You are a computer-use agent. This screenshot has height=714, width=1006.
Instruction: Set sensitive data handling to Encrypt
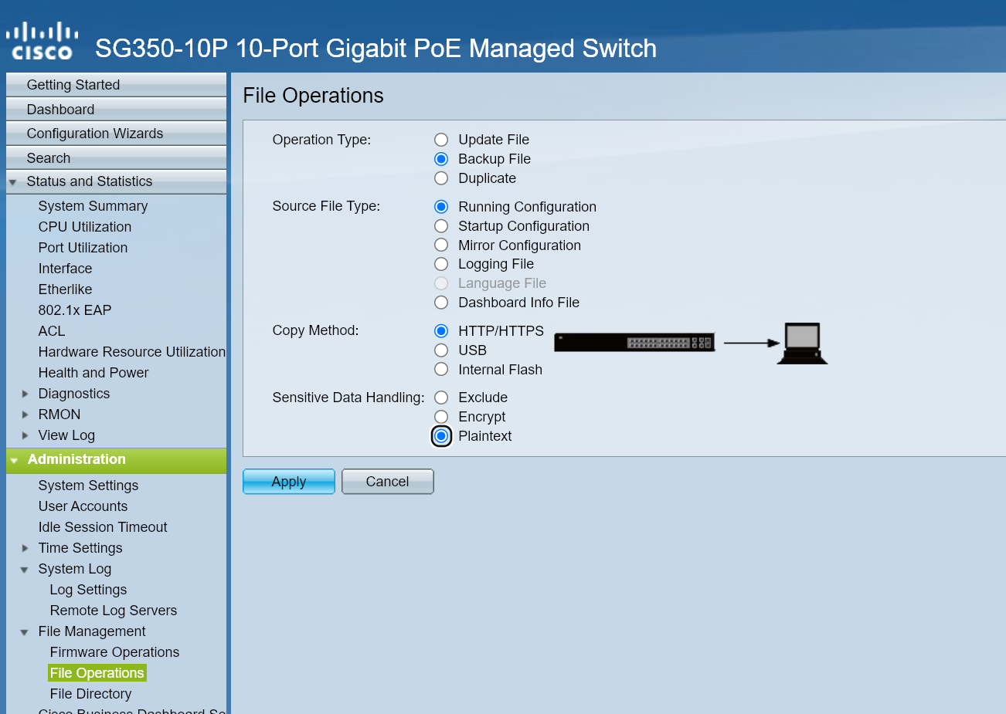point(441,417)
